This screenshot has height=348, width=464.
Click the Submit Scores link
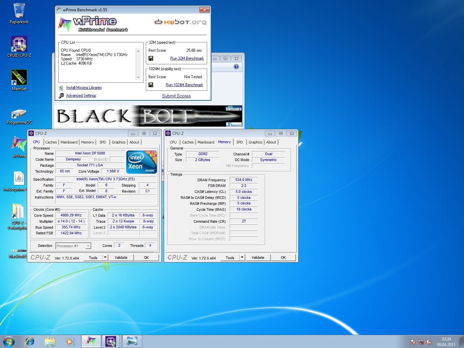pyautogui.click(x=176, y=96)
